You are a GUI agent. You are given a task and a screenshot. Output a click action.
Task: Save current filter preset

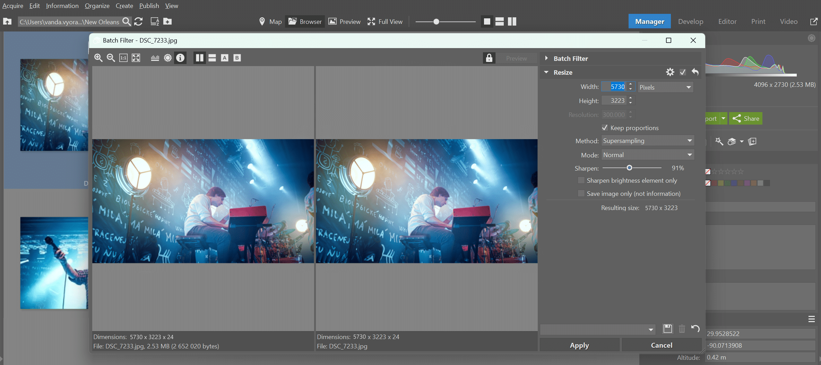pyautogui.click(x=668, y=329)
